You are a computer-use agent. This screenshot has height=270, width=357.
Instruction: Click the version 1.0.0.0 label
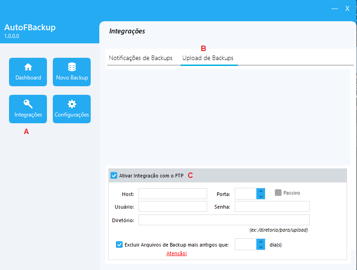(x=12, y=36)
